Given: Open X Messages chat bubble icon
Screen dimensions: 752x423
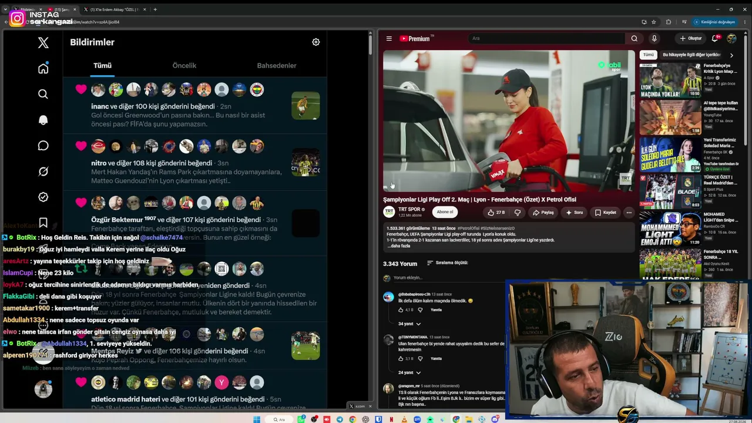Looking at the screenshot, I should click(x=43, y=146).
